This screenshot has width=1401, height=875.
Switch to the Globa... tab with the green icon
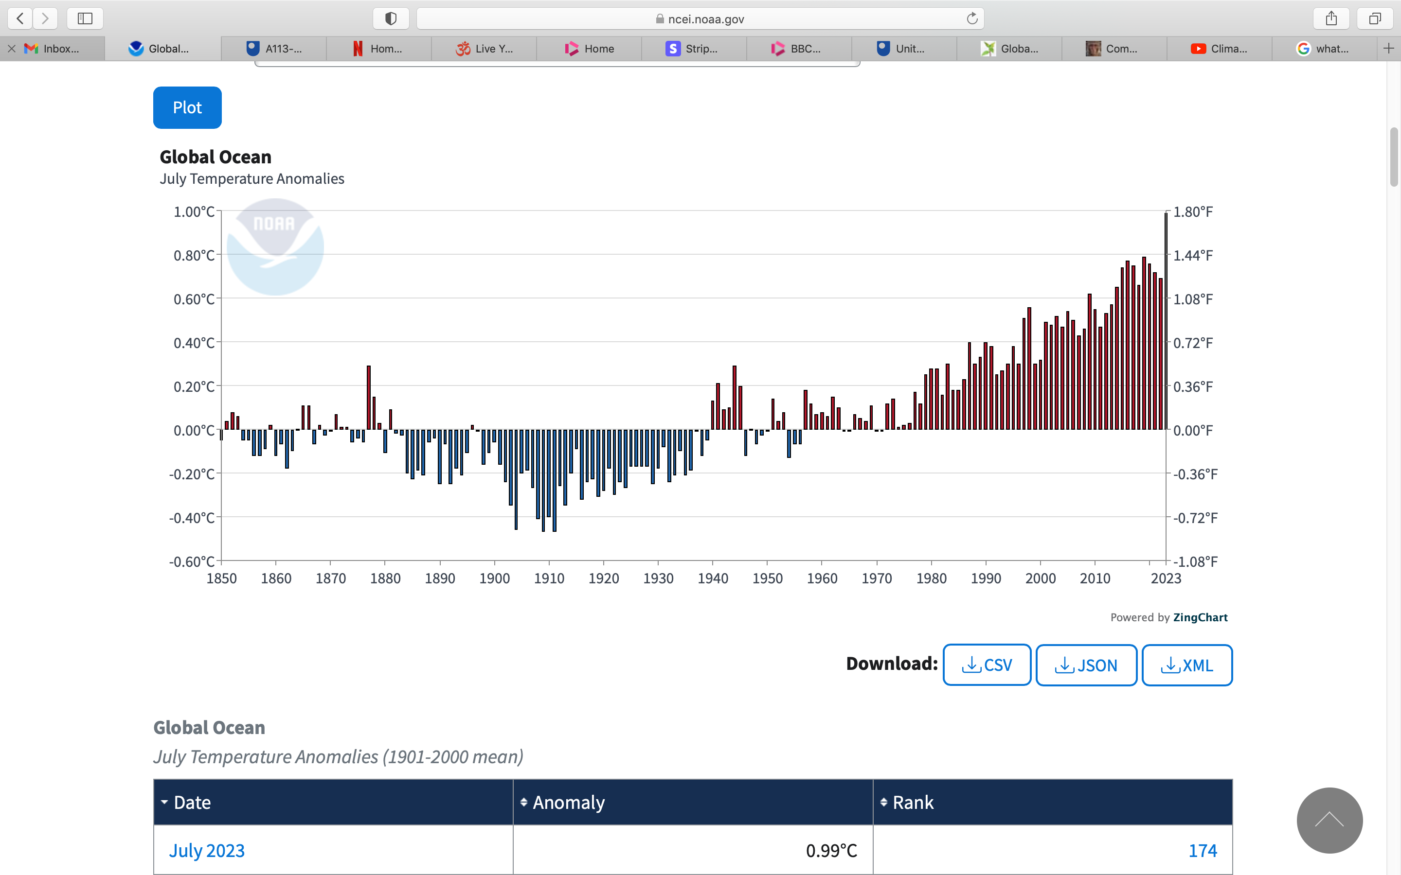coord(1010,49)
